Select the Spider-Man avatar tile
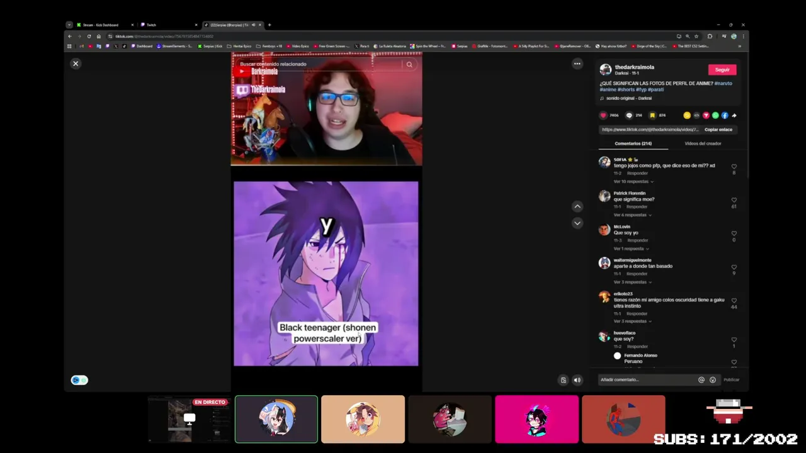The image size is (806, 453). (x=623, y=419)
